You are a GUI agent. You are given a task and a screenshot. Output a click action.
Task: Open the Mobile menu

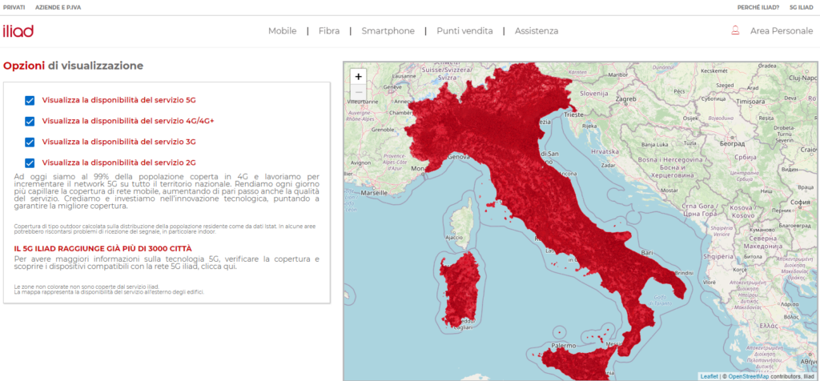[283, 31]
